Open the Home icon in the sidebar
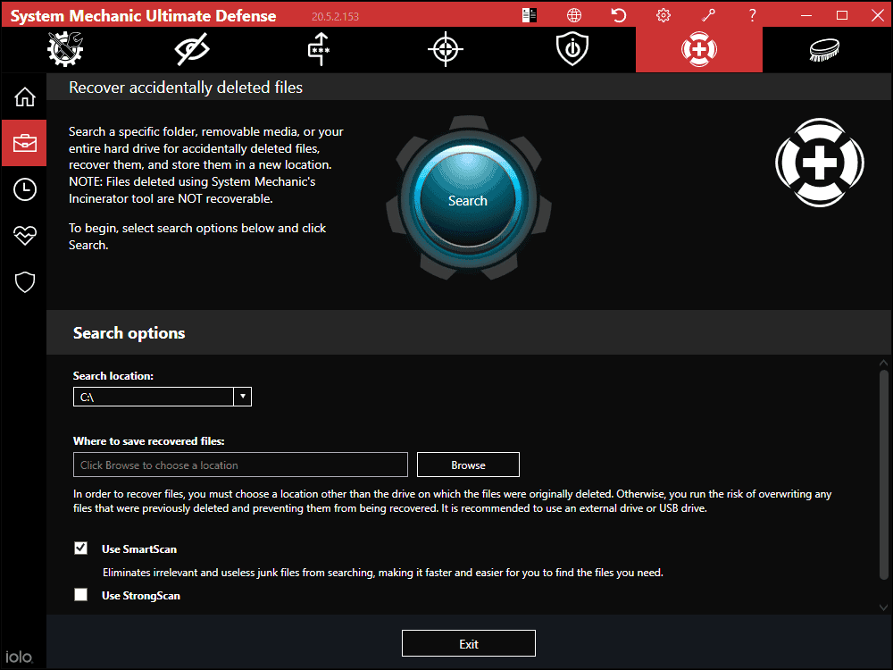This screenshot has width=893, height=670. 24,96
